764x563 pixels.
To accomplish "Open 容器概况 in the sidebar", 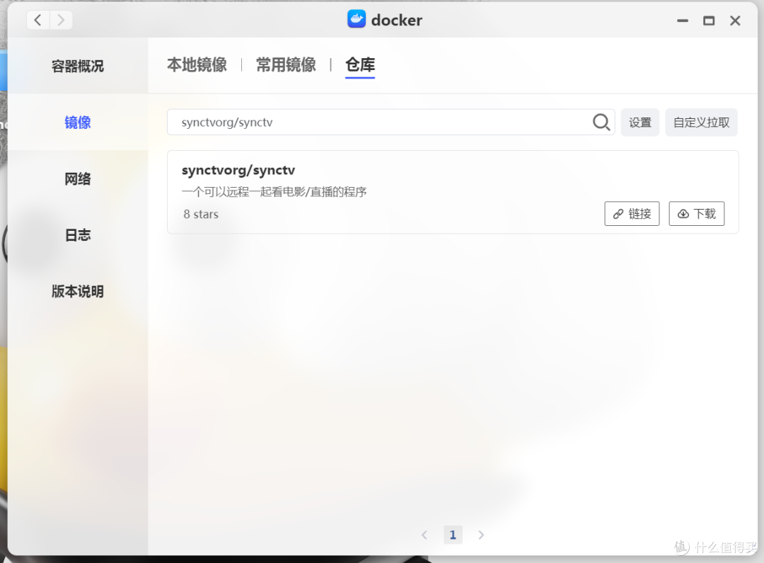I will [78, 66].
